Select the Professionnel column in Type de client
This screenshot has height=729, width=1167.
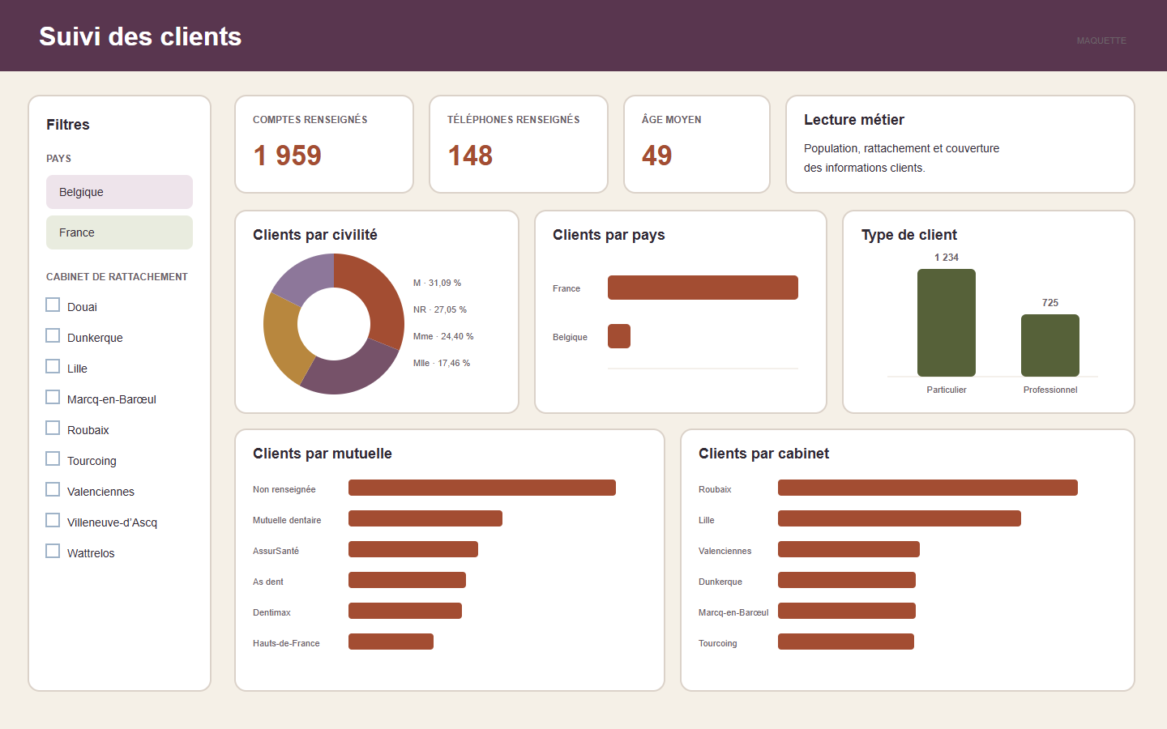coord(1050,345)
